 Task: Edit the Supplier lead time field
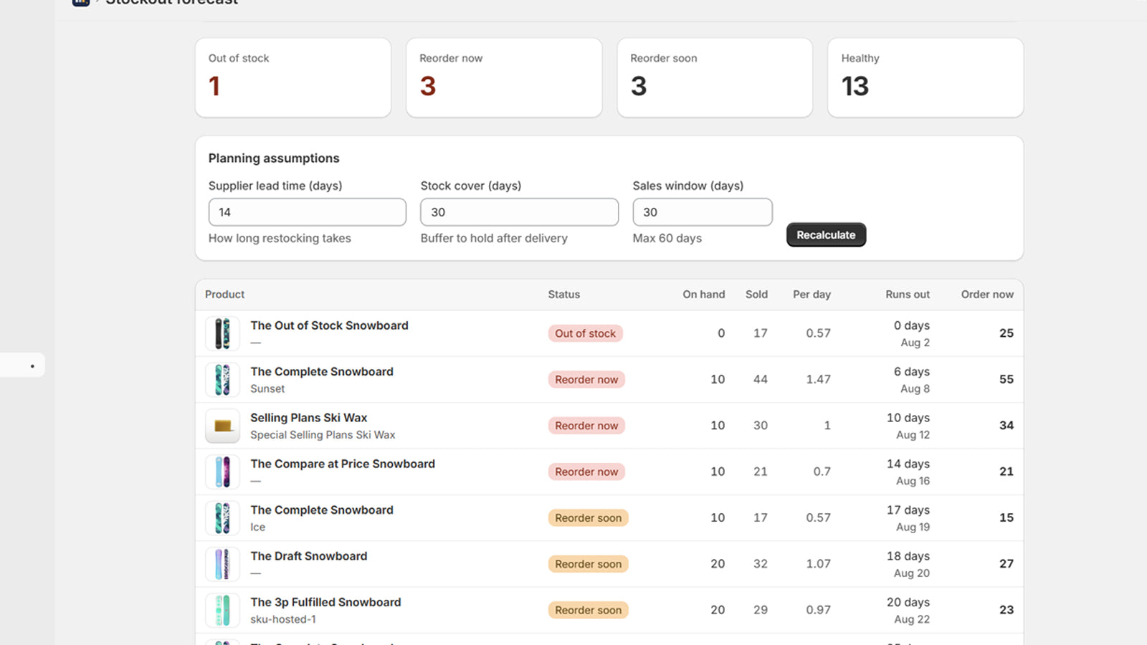pyautogui.click(x=307, y=212)
